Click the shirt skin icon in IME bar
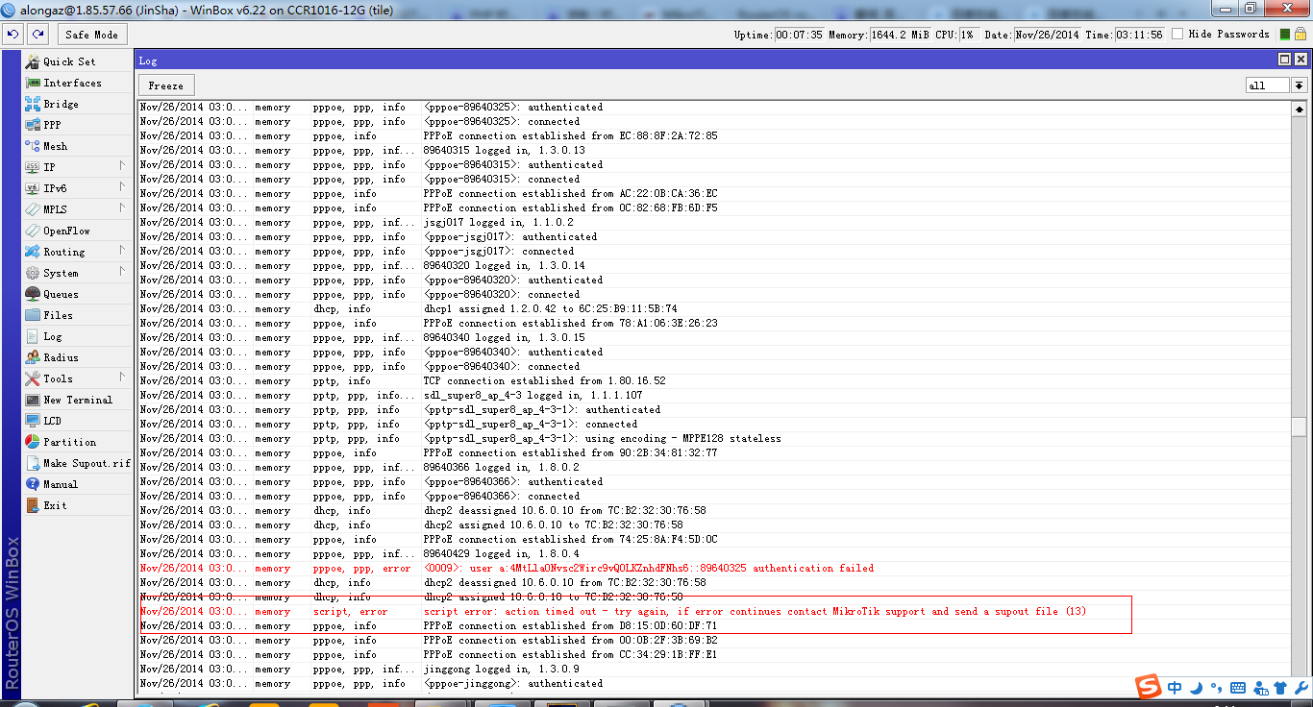Viewport: 1313px width, 707px height. pos(1279,688)
